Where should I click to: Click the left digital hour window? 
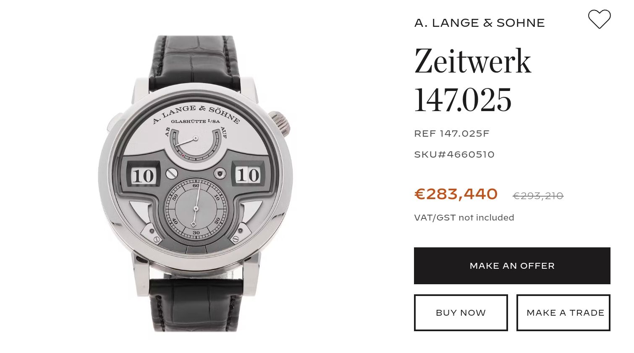tap(143, 176)
